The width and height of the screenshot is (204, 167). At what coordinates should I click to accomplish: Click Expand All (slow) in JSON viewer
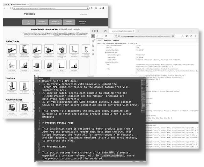pyautogui.click(x=120, y=44)
